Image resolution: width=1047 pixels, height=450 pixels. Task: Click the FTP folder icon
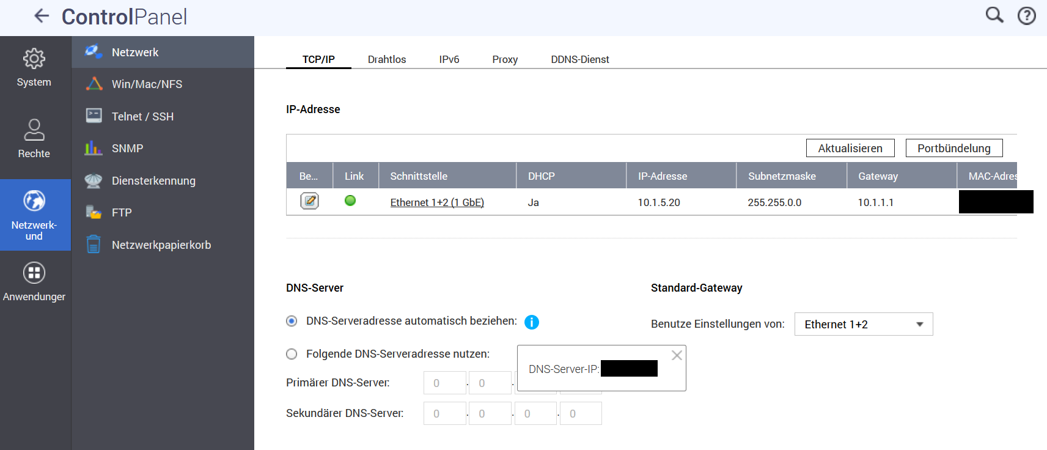pos(94,212)
